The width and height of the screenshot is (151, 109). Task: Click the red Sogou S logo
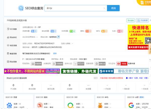coord(40,105)
